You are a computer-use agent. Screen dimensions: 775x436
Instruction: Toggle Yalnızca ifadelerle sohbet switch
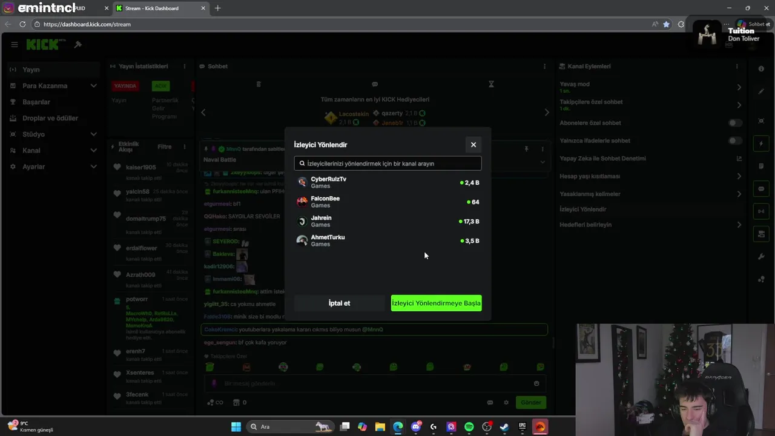734,140
